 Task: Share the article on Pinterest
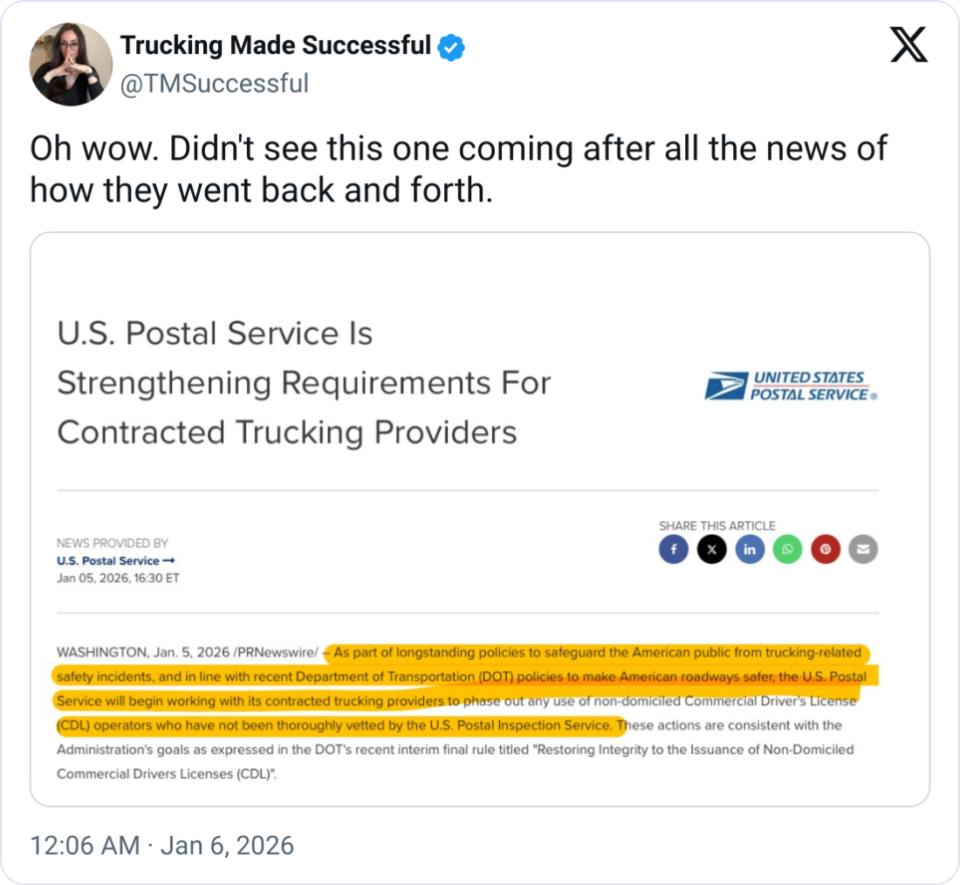click(825, 549)
